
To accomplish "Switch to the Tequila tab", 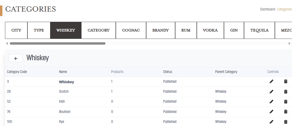I will coord(259,30).
